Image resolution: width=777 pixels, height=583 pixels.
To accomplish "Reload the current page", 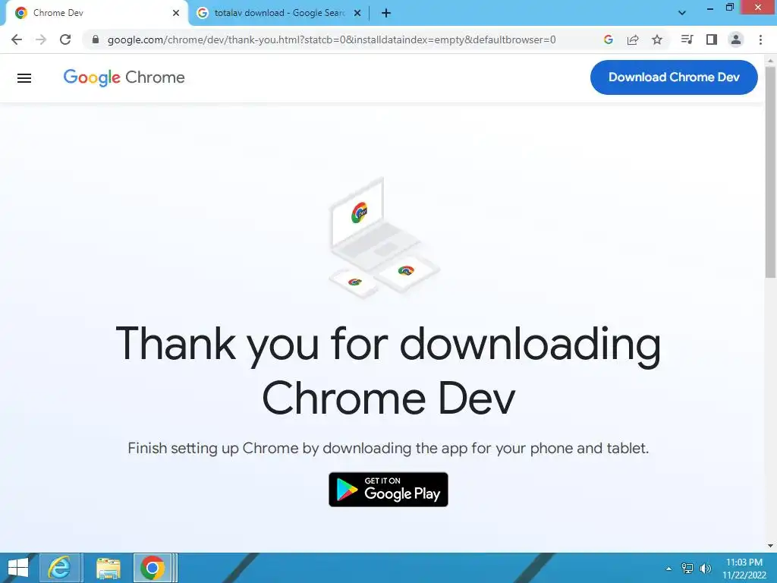I will coord(65,39).
